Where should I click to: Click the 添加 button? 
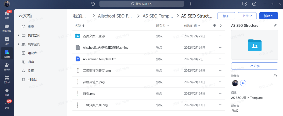[226, 16]
